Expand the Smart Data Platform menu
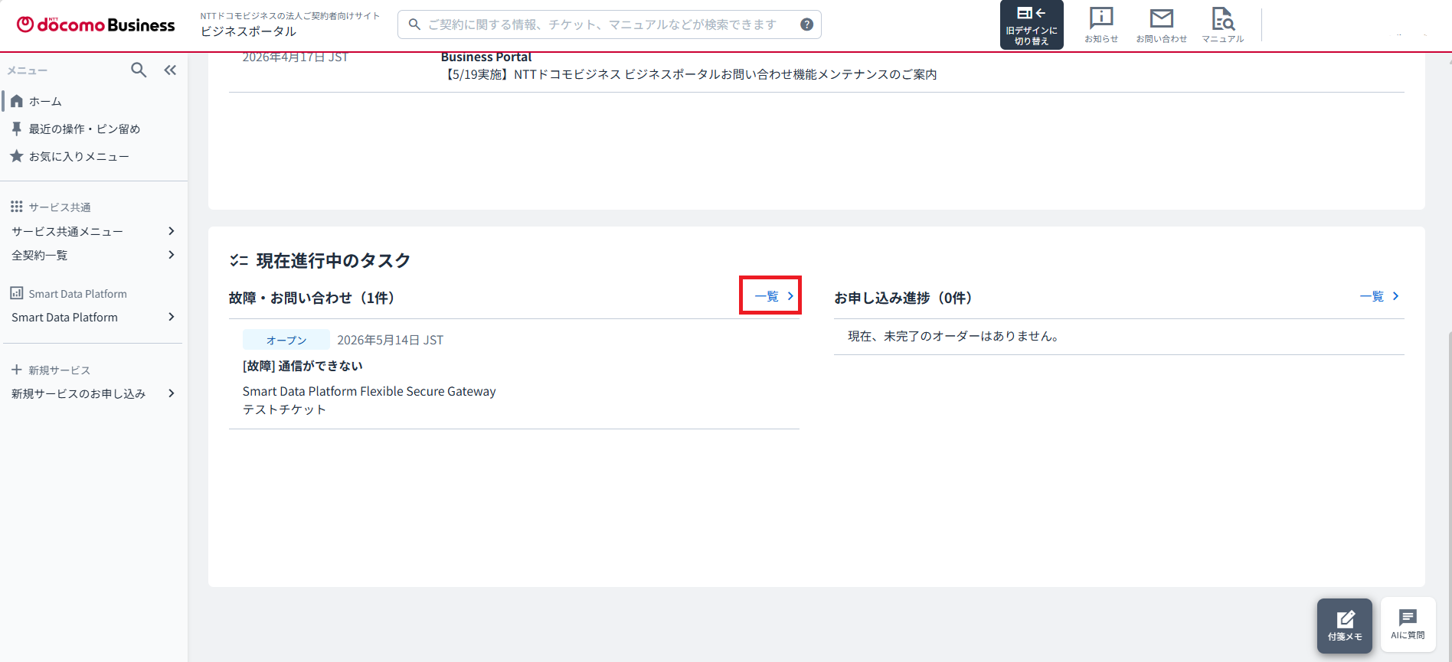This screenshot has height=662, width=1452. [x=93, y=317]
